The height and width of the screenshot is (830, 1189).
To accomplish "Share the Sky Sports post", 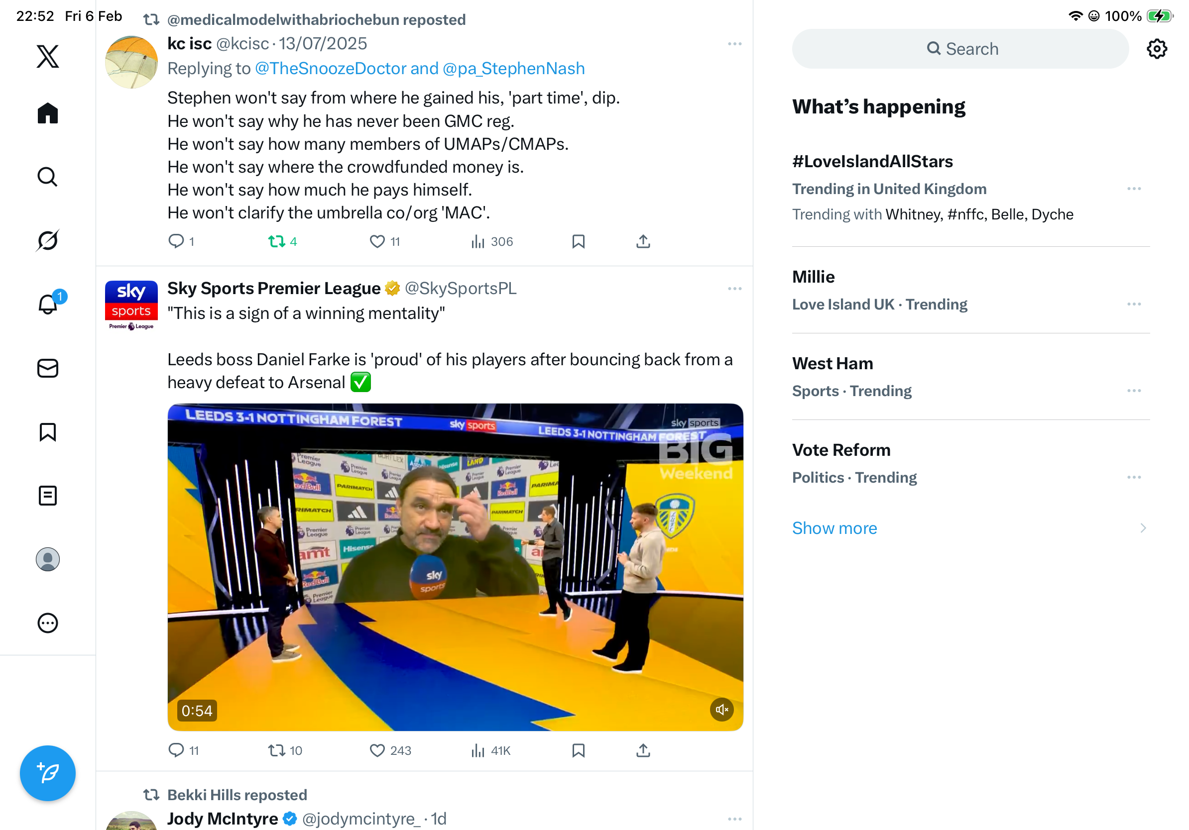I will [643, 750].
